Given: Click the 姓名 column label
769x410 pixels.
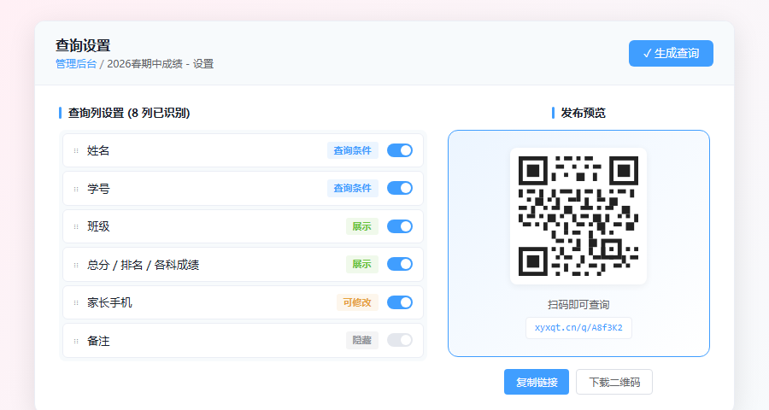Looking at the screenshot, I should (98, 150).
